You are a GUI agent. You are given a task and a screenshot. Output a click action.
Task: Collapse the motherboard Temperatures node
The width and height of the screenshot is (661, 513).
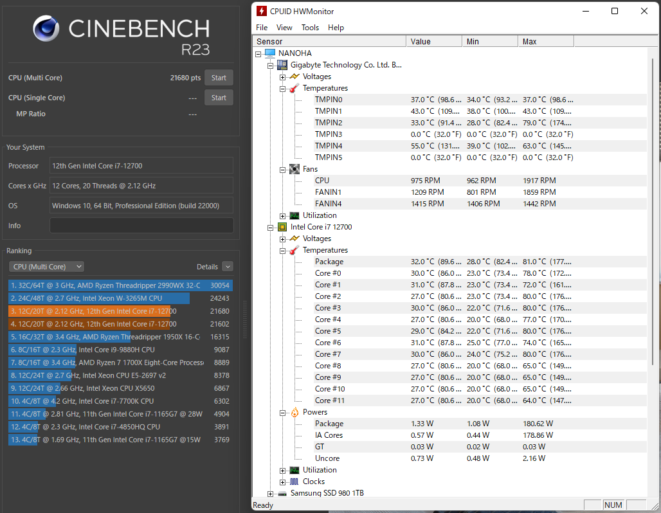click(282, 89)
